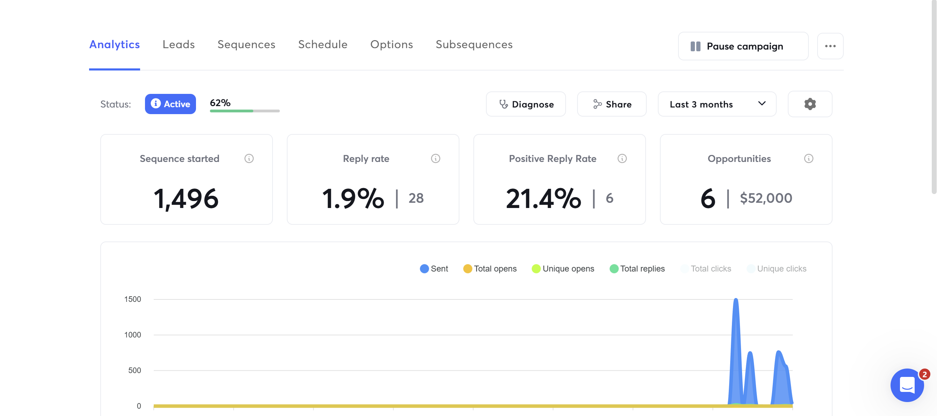Click the 1.9% reply rate value

click(353, 199)
